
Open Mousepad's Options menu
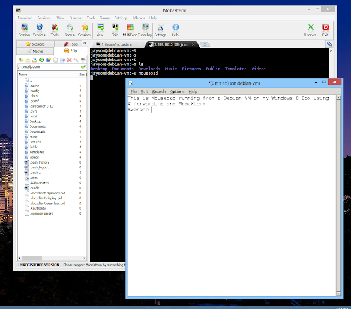click(x=177, y=92)
